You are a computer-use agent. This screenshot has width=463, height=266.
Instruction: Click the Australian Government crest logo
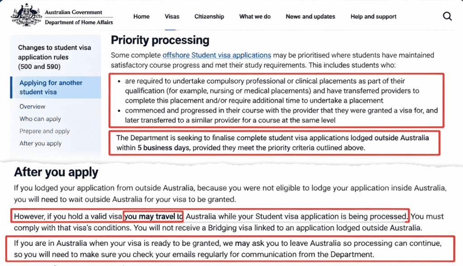(26, 15)
